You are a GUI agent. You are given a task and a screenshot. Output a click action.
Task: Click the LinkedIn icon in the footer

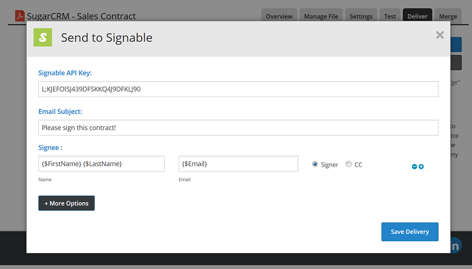click(456, 245)
